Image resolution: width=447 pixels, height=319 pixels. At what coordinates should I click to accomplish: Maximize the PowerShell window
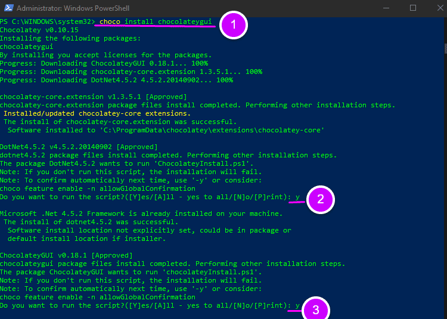pyautogui.click(x=413, y=8)
